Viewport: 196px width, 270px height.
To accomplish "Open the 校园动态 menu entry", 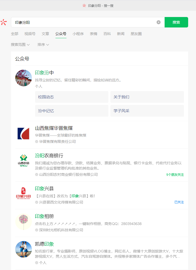I will point(72,97).
